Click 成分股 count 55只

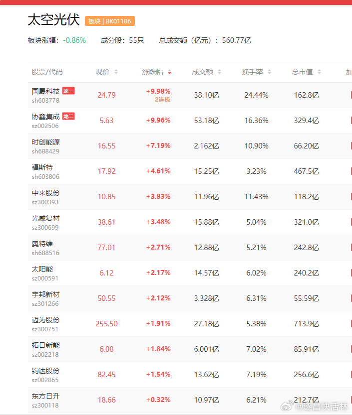pos(136,40)
